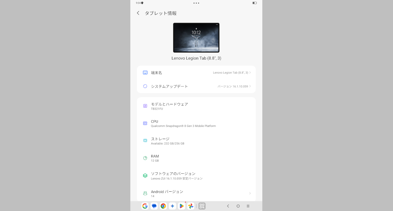Tap the back arrow next to タブレット情報
Image resolution: width=393 pixels, height=211 pixels.
[138, 13]
